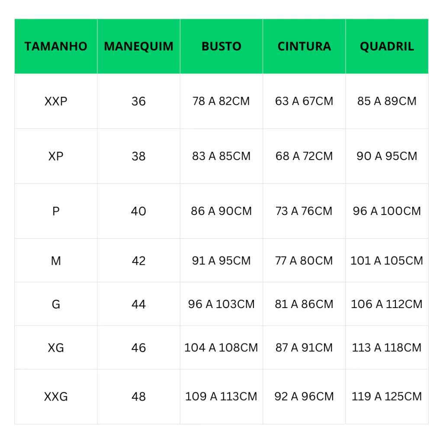Screen dimensions: 443x443
Task: Click hip measurement 106 A 112CM
Action: pyautogui.click(x=387, y=304)
